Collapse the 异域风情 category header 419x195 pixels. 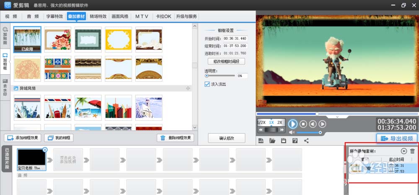101,88
